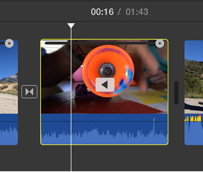Click the cross dissolve transition icon between clips
The image size is (203, 172).
[29, 92]
